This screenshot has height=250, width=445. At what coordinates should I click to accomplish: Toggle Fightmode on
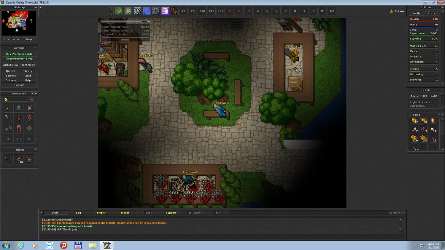(x=28, y=65)
